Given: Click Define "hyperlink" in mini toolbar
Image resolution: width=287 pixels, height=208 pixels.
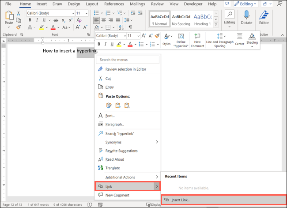Looking at the screenshot, I should tap(181, 41).
